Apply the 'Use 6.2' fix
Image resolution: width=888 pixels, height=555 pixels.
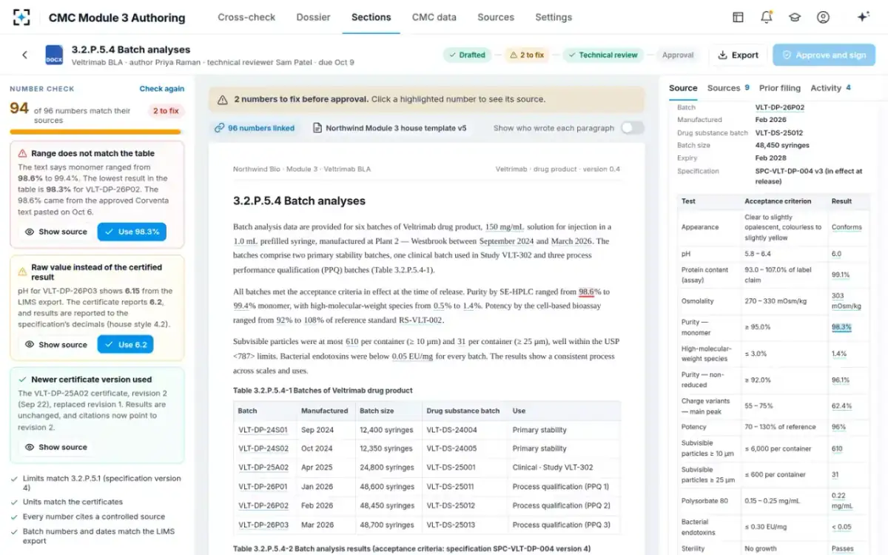tap(126, 344)
